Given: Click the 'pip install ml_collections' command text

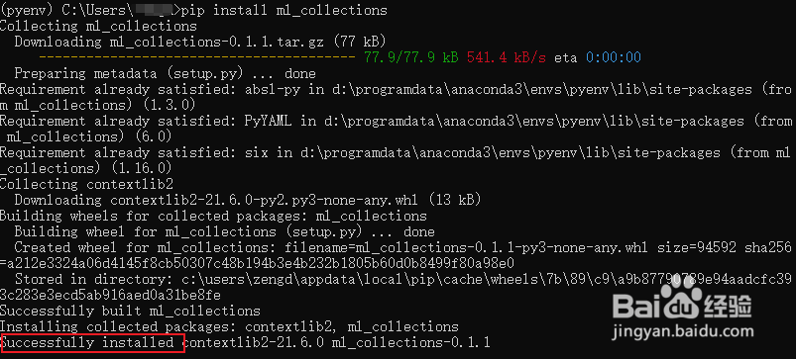Looking at the screenshot, I should 284,10.
